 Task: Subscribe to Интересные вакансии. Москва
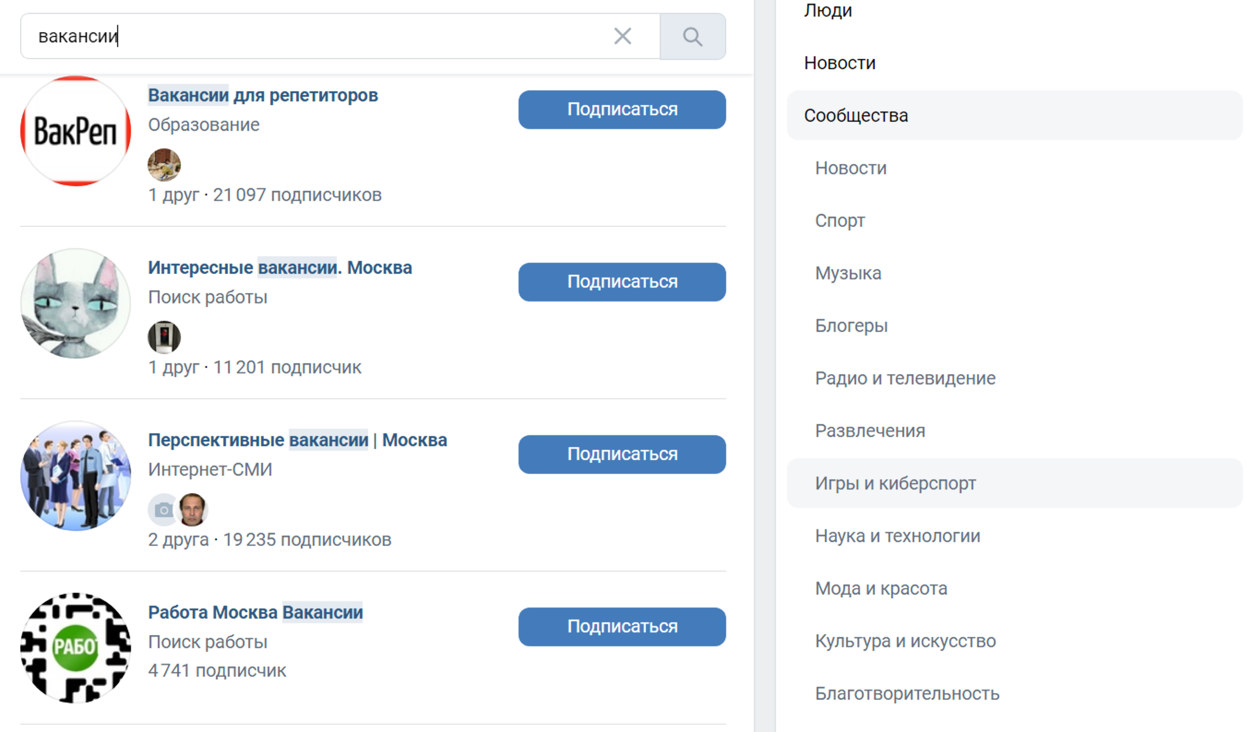[x=622, y=282]
